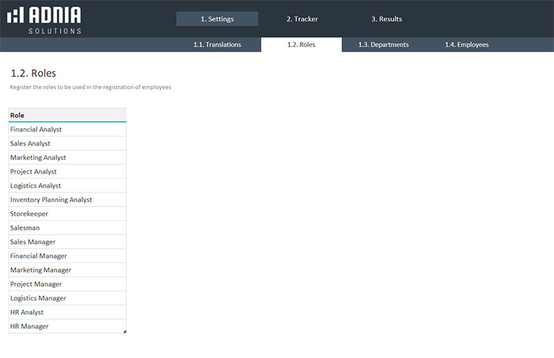Select the Financial Analyst role cell
The image size is (554, 358).
click(x=67, y=129)
